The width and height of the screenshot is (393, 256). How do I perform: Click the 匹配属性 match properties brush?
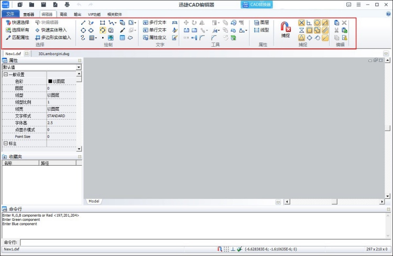click(x=17, y=38)
